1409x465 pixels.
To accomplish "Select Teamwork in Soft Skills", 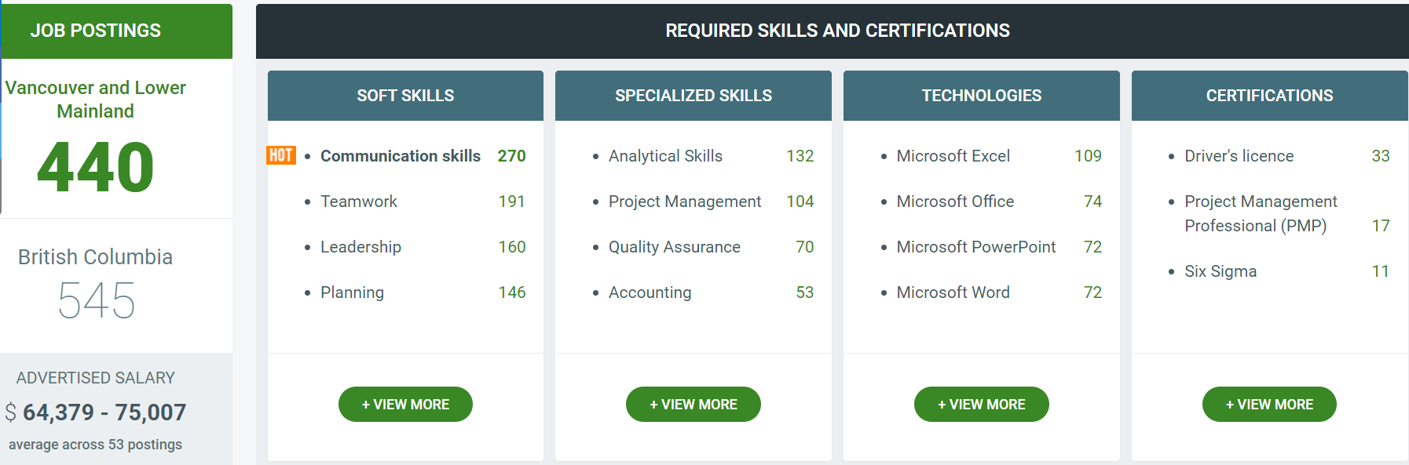I will (359, 202).
